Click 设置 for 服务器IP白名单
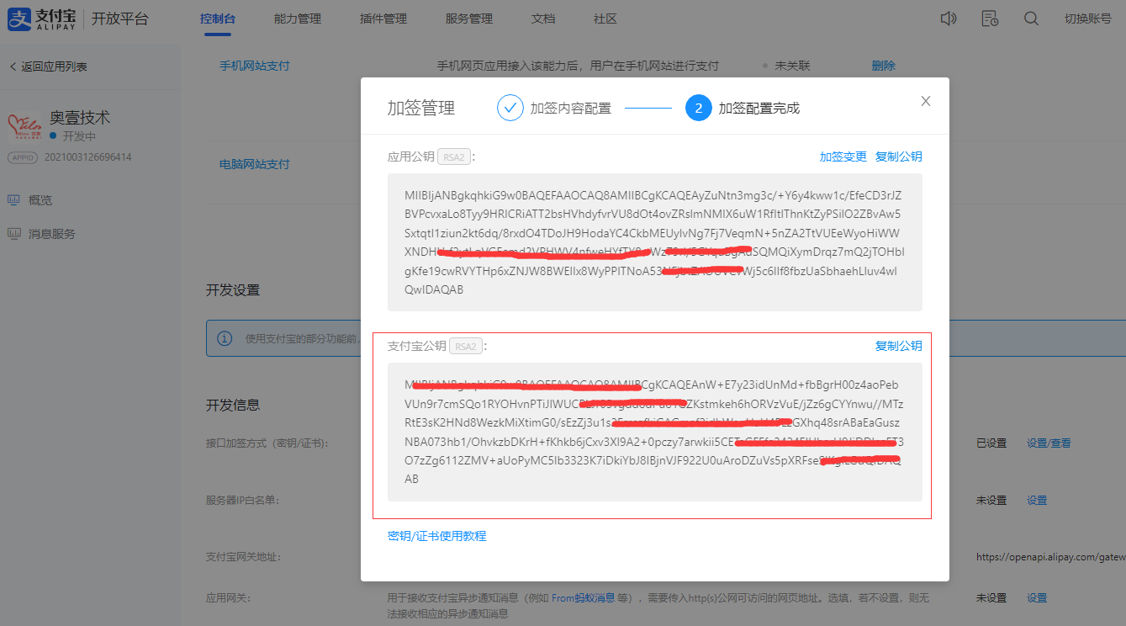Screen dimensions: 1126x626 tap(1037, 500)
